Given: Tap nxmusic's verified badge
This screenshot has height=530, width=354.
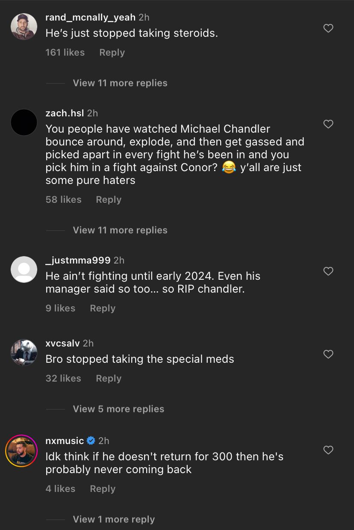Looking at the screenshot, I should (91, 441).
